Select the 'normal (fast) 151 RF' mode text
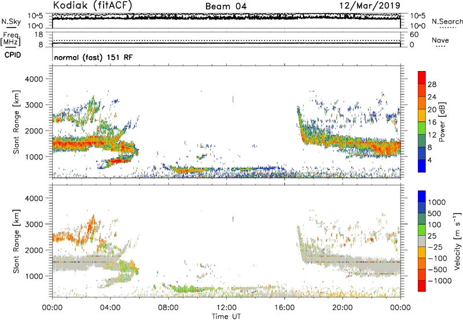The height and width of the screenshot is (320, 463). tap(93, 57)
